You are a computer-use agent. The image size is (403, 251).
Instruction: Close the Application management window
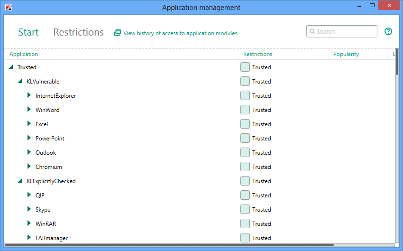[x=389, y=5]
